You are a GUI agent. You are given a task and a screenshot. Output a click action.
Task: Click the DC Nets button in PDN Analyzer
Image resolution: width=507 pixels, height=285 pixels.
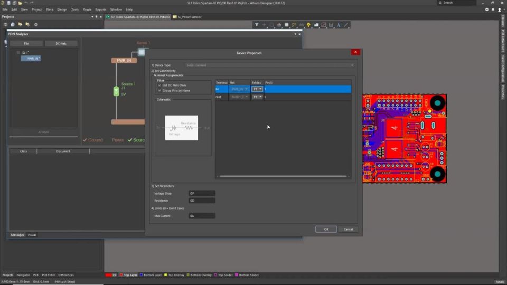[61, 43]
